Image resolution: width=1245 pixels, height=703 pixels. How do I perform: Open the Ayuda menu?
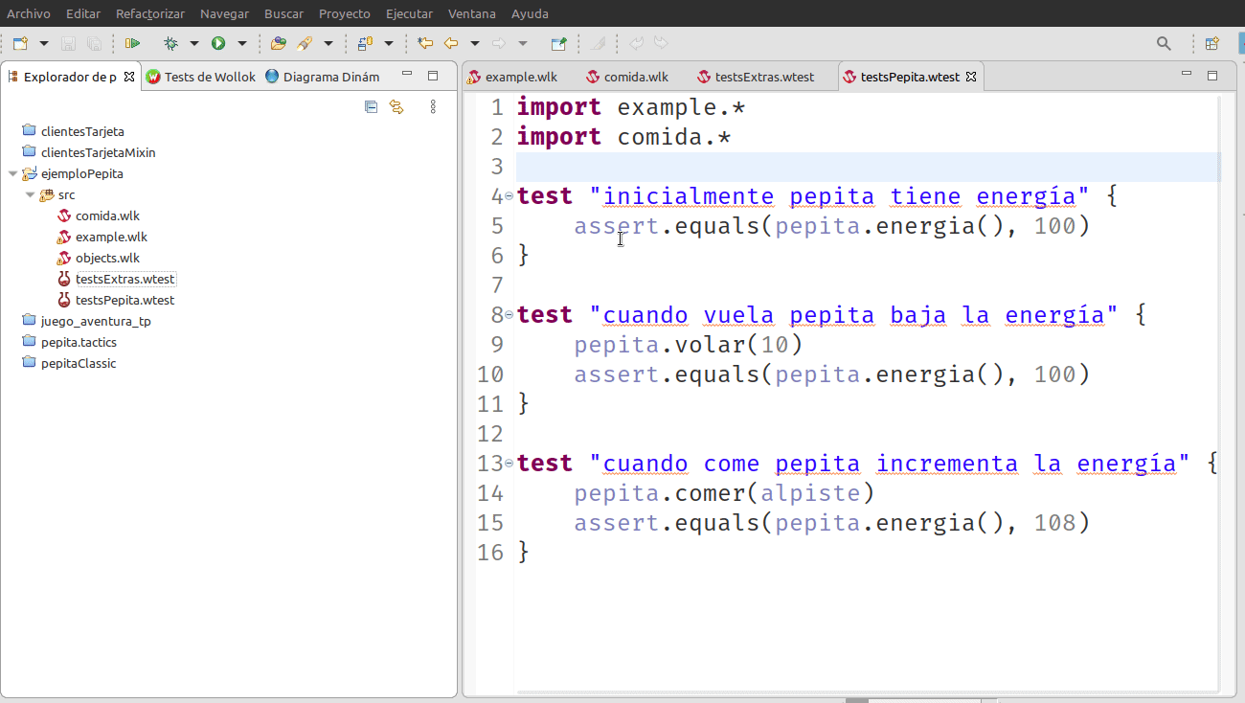tap(531, 13)
